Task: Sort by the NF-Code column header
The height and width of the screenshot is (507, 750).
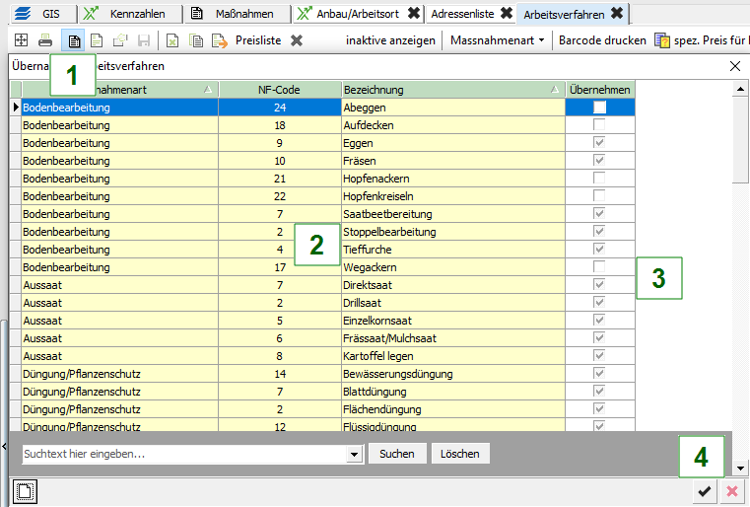Action: click(x=279, y=90)
